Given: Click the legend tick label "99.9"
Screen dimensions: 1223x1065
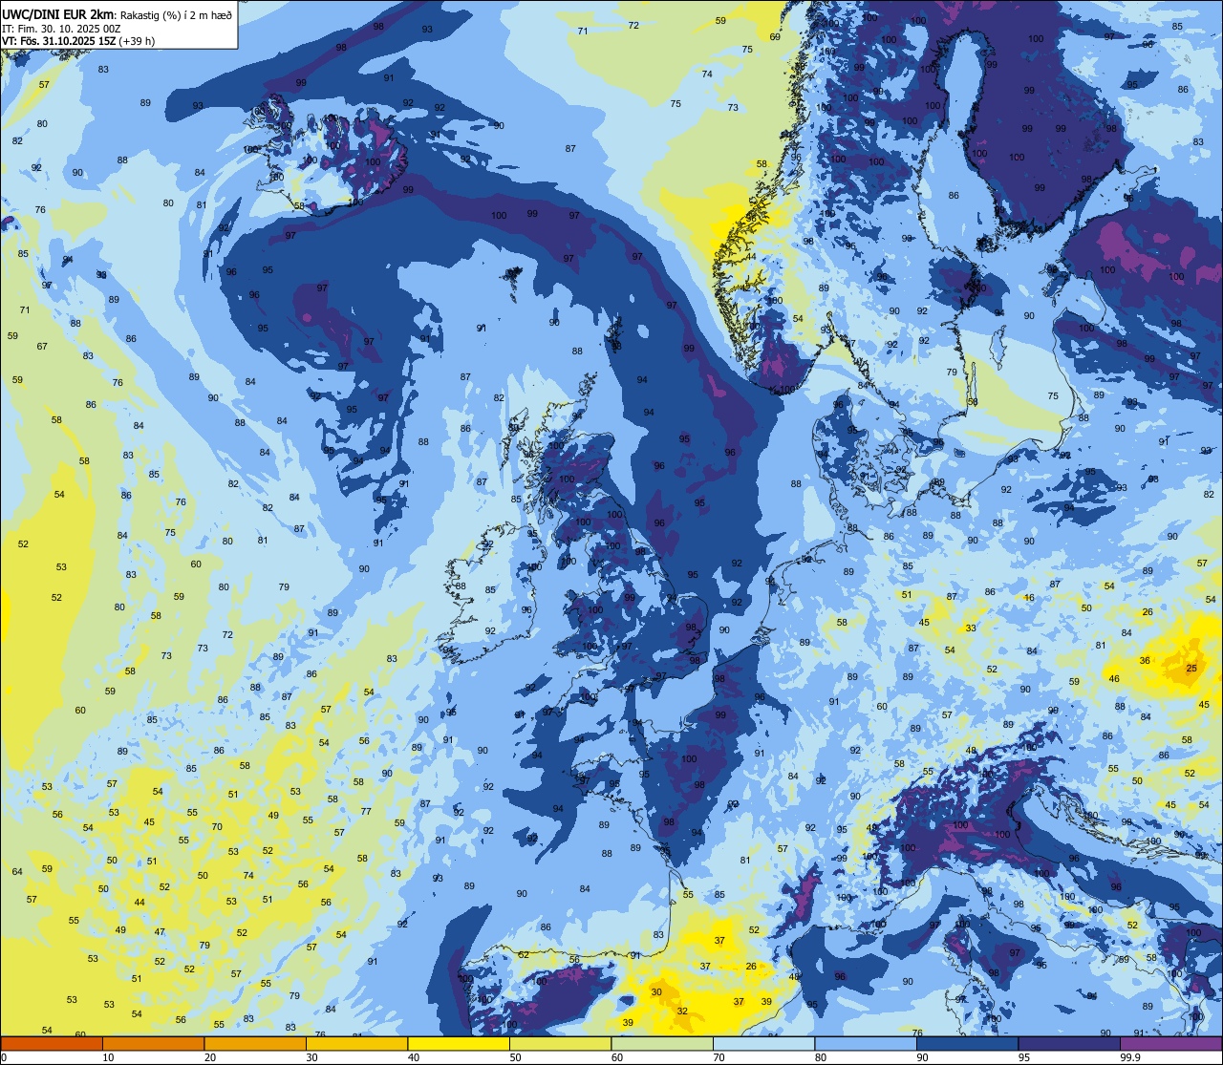Looking at the screenshot, I should click(x=1130, y=1057).
